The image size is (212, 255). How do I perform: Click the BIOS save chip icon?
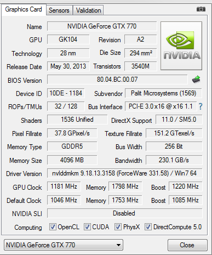[196, 80]
